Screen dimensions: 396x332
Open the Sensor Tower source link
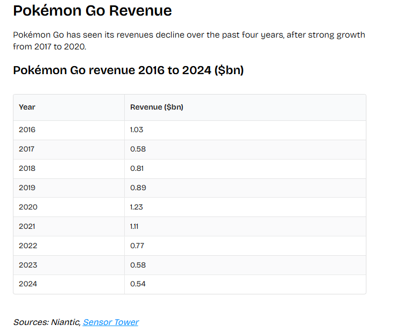coord(110,322)
